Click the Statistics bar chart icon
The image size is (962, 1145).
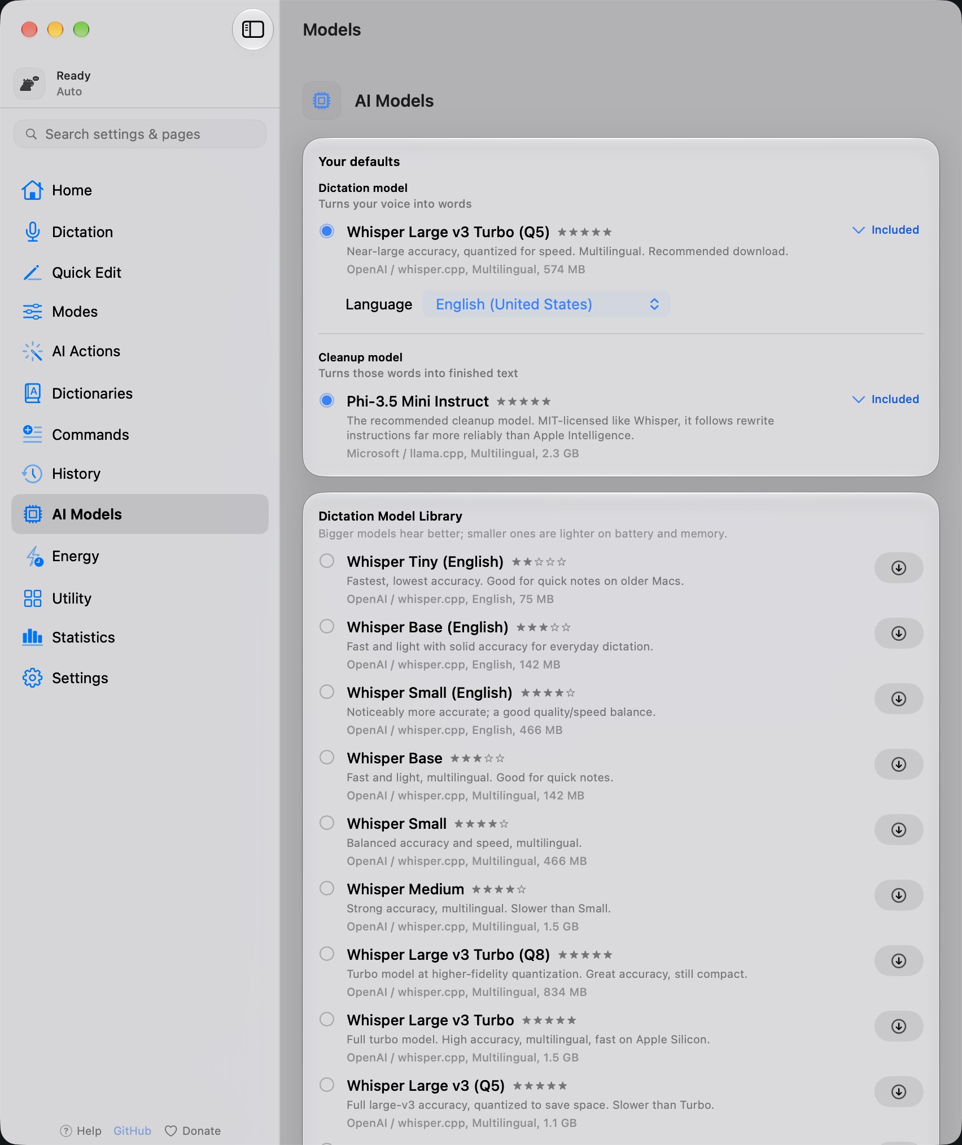tap(32, 637)
